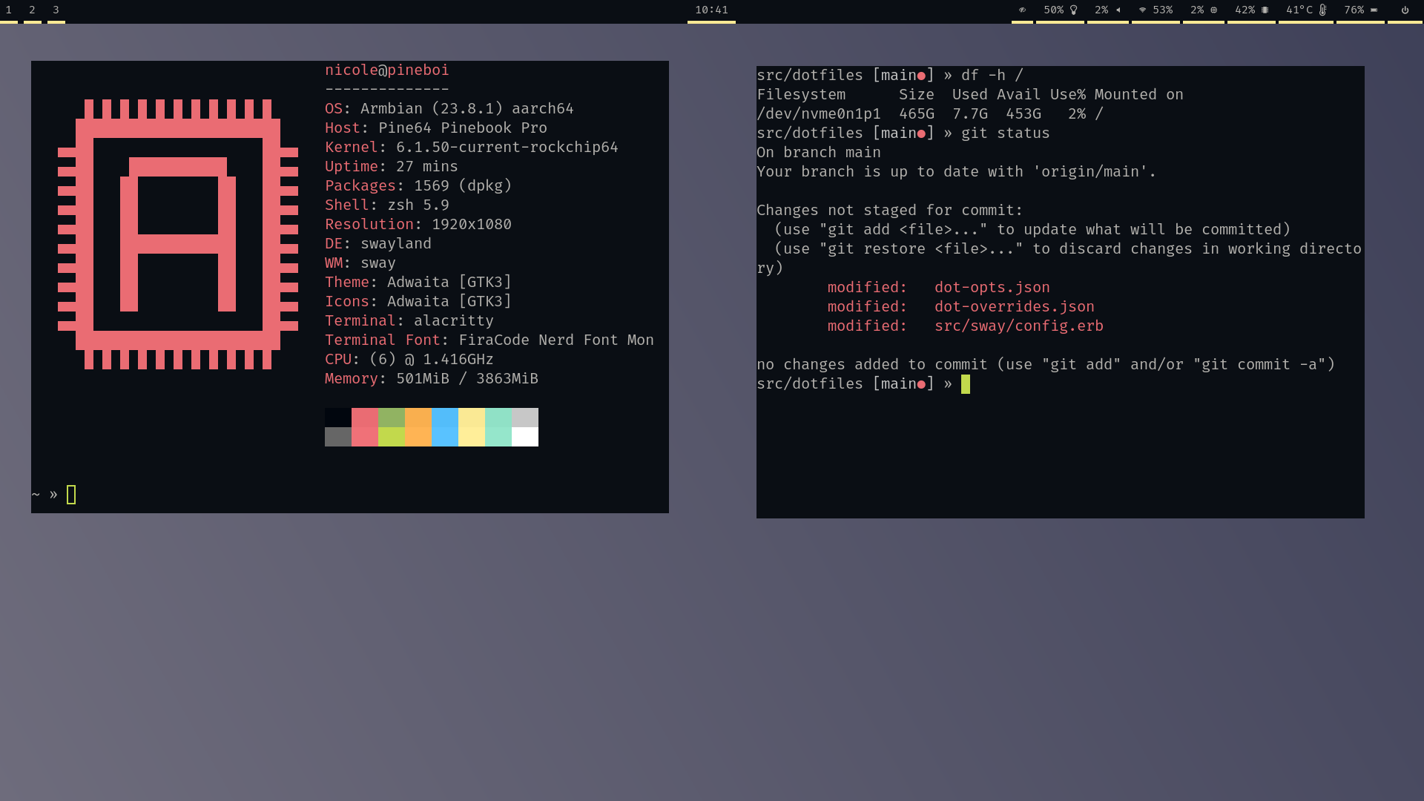
Task: Focus the neofetch terminal prompt cursor
Action: click(71, 495)
